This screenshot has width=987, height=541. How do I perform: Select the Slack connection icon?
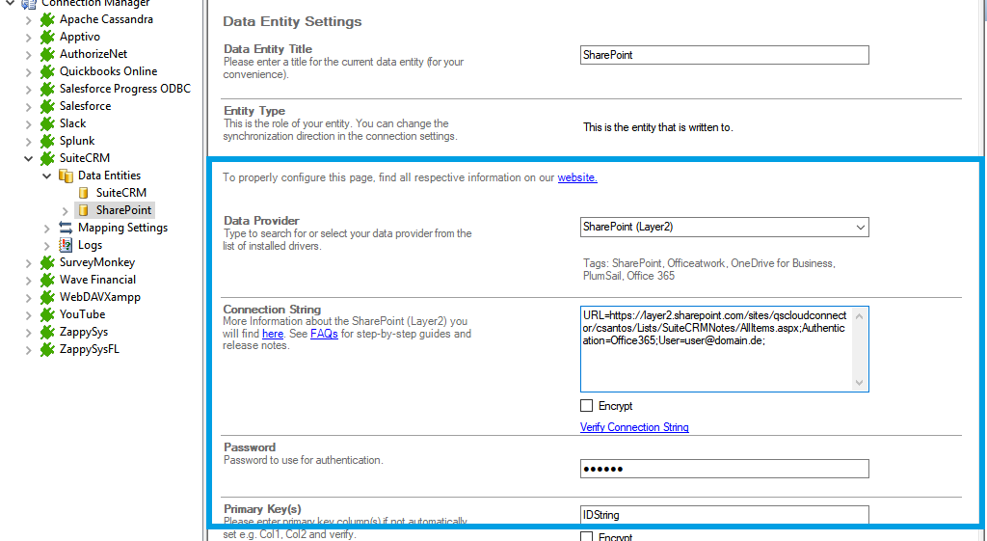[x=46, y=123]
